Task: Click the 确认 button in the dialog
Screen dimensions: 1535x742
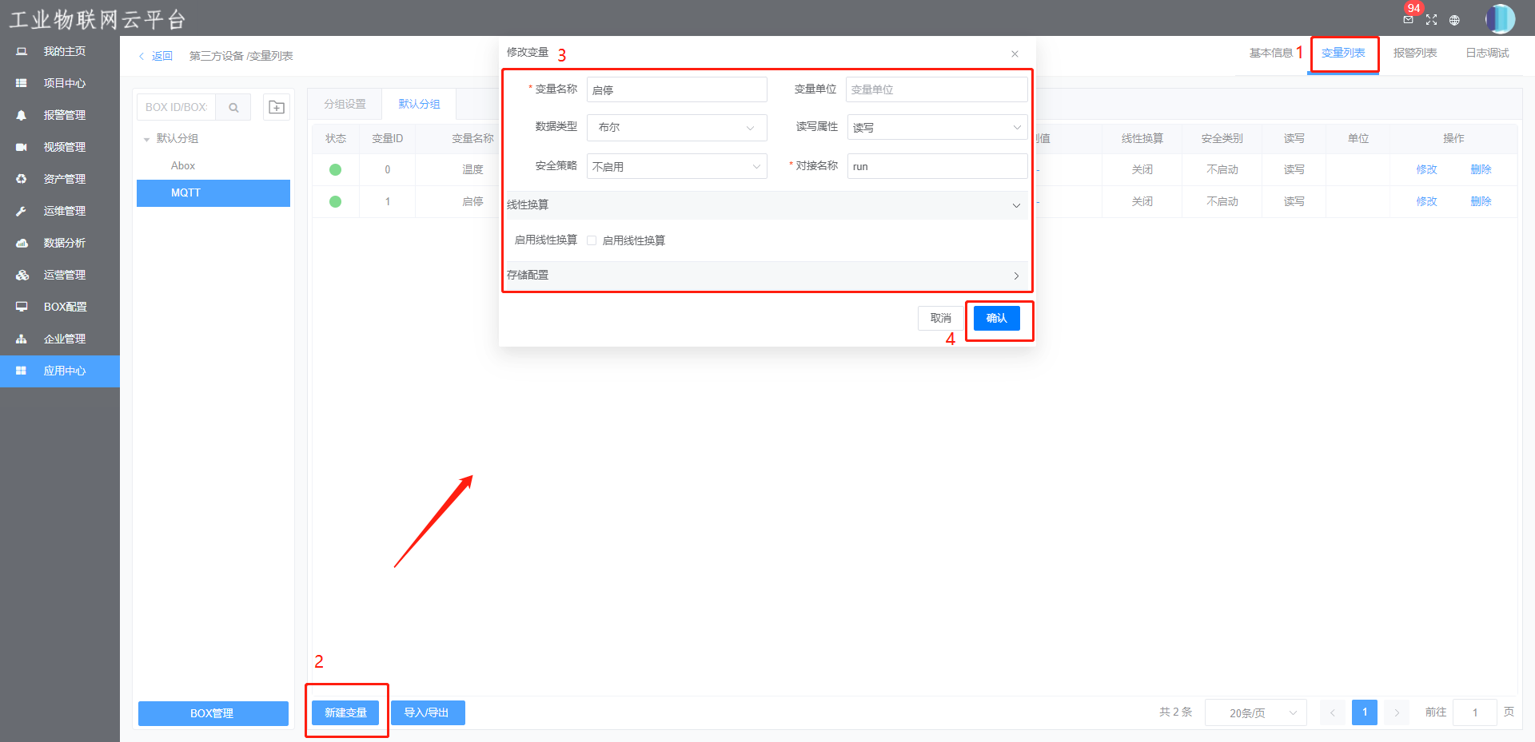Action: coord(996,318)
